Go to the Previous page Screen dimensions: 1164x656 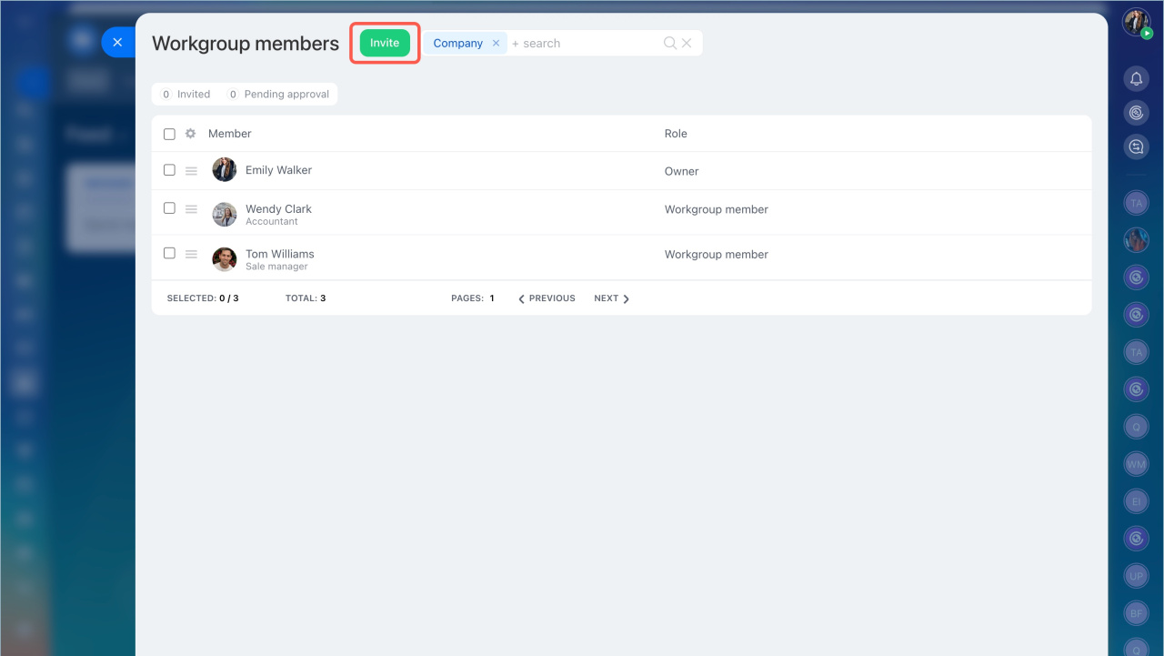547,298
